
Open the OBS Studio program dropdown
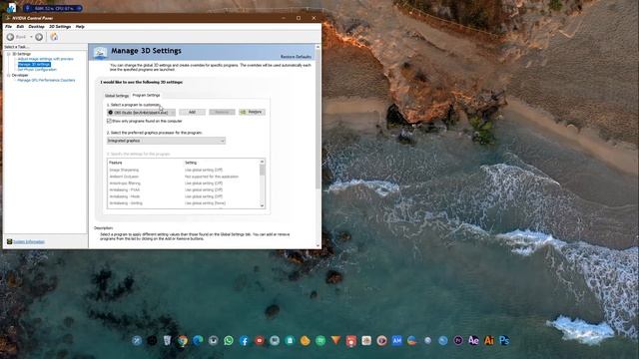[x=142, y=113]
